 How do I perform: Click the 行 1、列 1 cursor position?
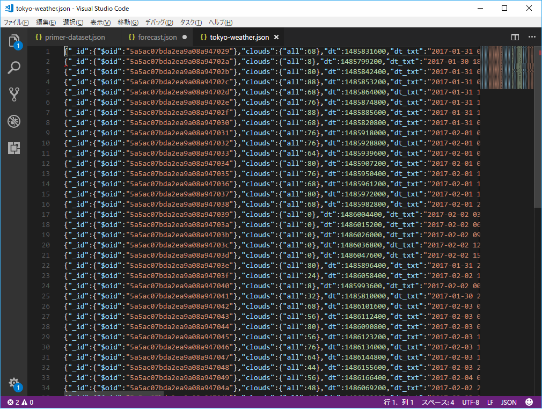(399, 402)
